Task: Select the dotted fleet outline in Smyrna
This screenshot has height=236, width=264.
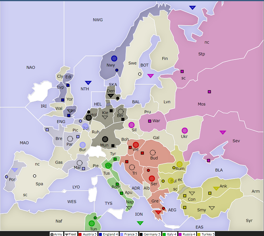Action: 212,208
